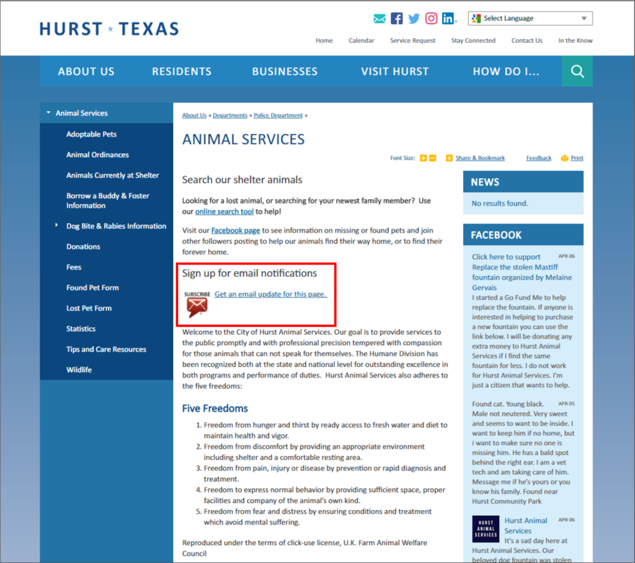Click the Police Department breadcrumb
Viewport: 635px width, 563px height.
pos(278,115)
